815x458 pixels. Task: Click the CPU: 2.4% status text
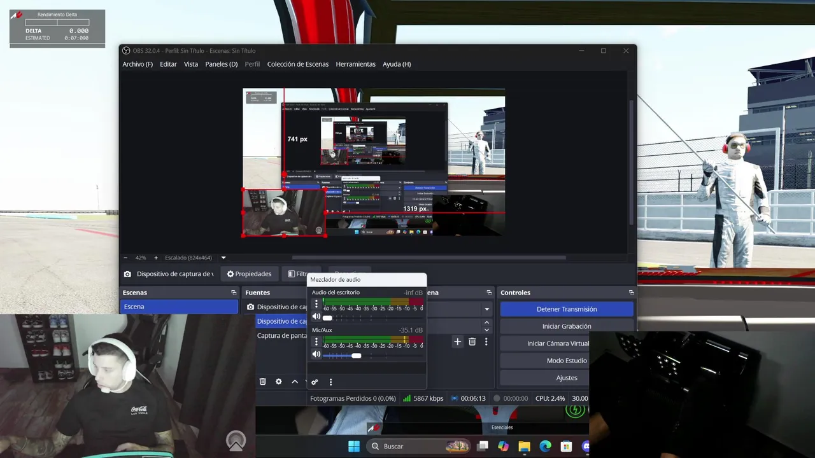(x=550, y=399)
